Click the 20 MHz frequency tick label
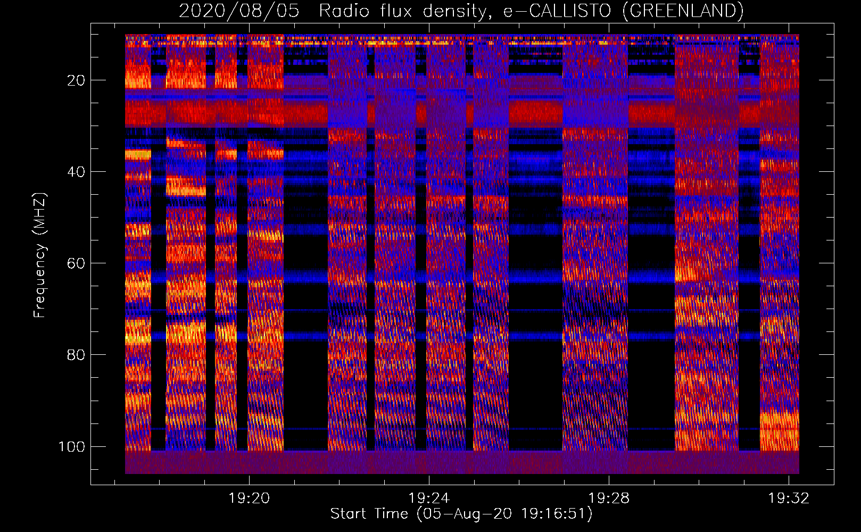The width and height of the screenshot is (861, 532). (76, 80)
